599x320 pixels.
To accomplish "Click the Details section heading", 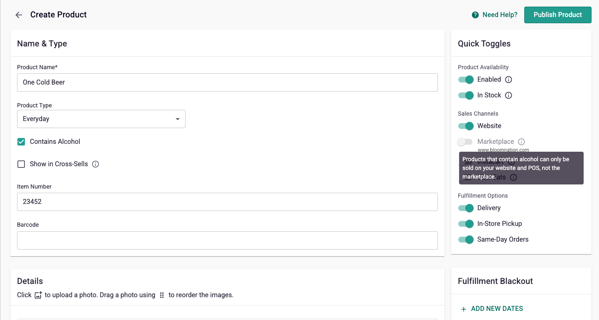I will coord(30,281).
